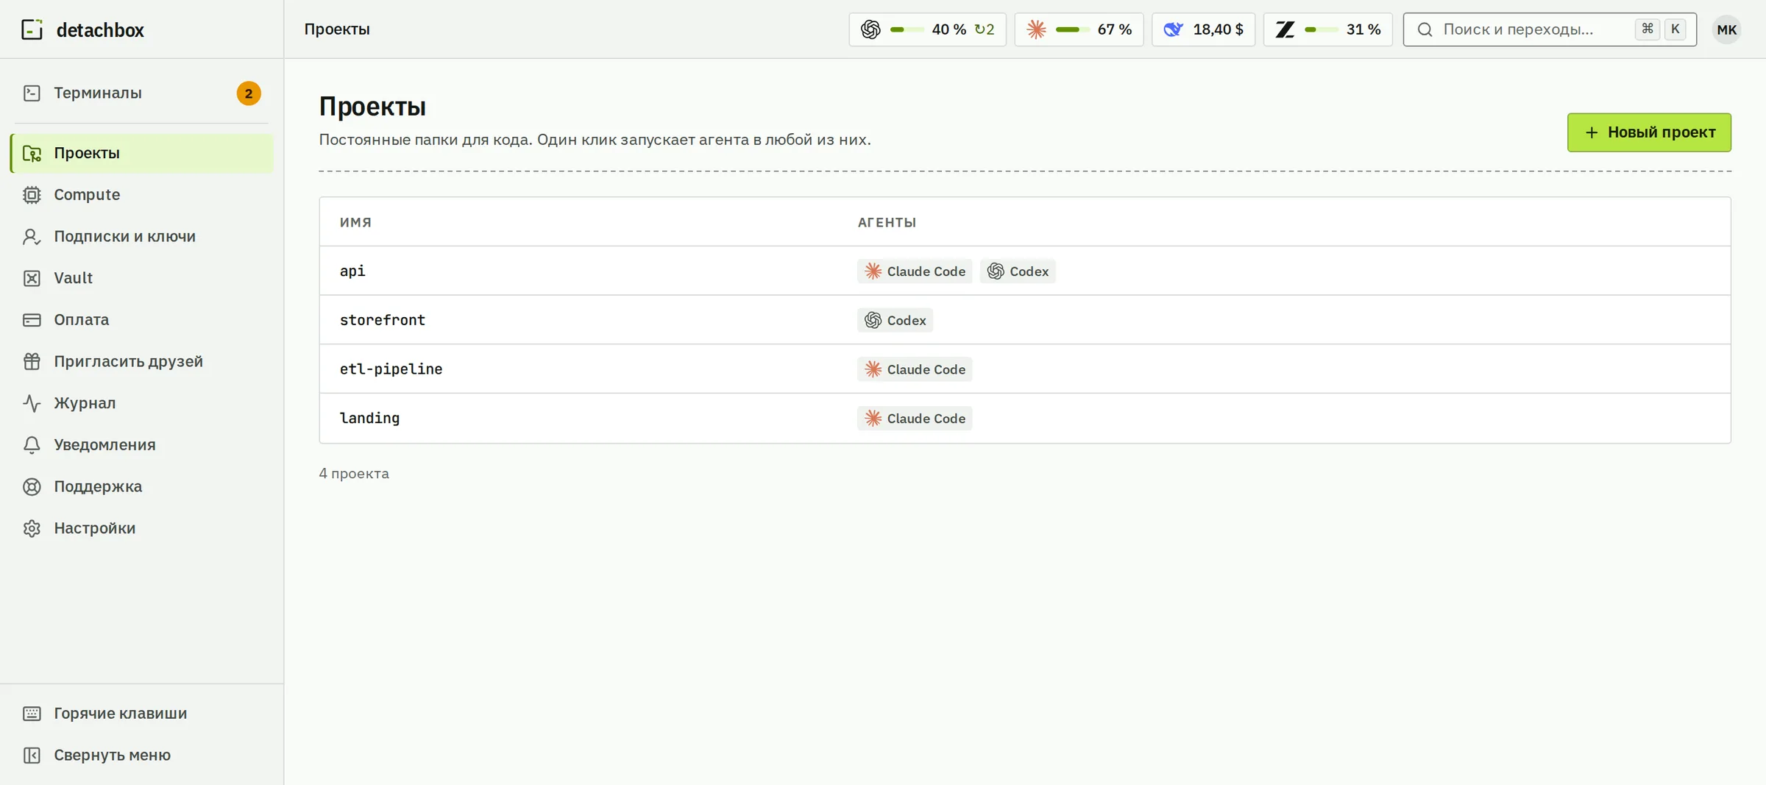1766x785 pixels.
Task: Go to Подписки и ключи
Action: (x=141, y=236)
